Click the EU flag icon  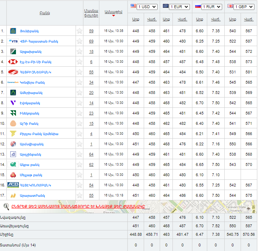(x=165, y=6)
